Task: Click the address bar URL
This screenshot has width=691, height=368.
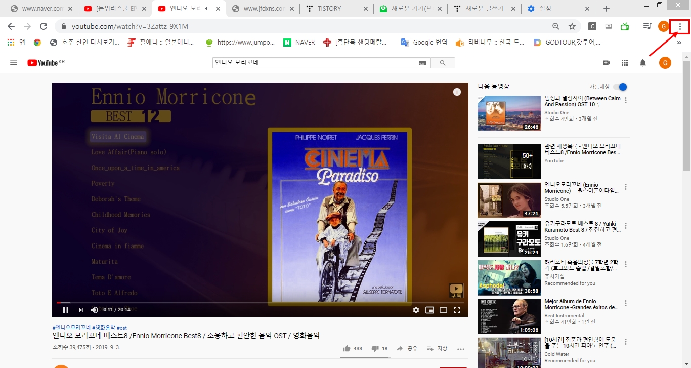Action: 130,26
